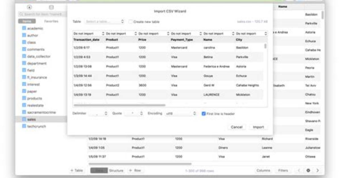
Task: Click the circular icon above sidebar
Action: pos(29,7)
